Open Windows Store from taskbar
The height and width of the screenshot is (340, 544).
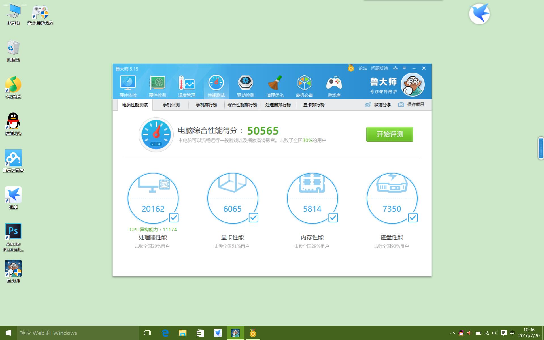[200, 333]
